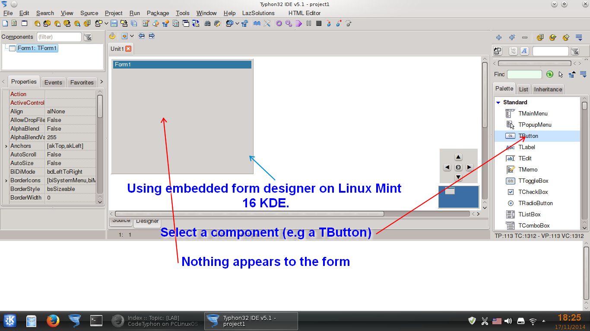Click the Align property value alNone
Viewport: 590px width, 331px height.
tap(70, 111)
